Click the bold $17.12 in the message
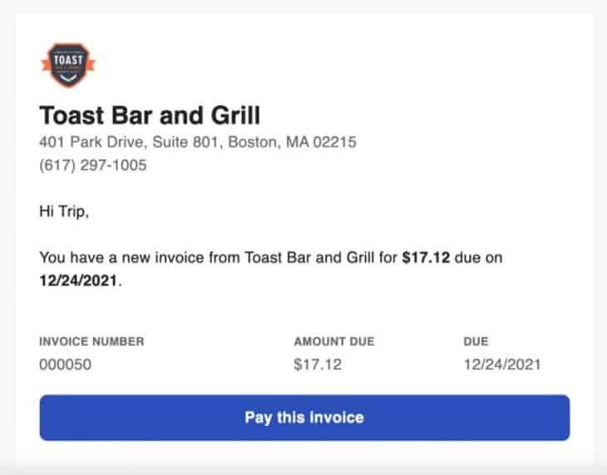Viewport: 607px width, 475px height. coord(426,259)
